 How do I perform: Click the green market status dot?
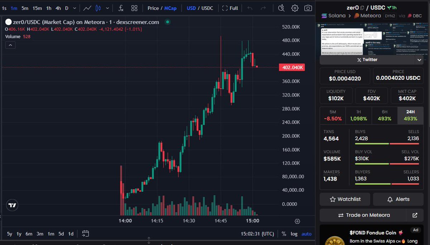[x=167, y=22]
